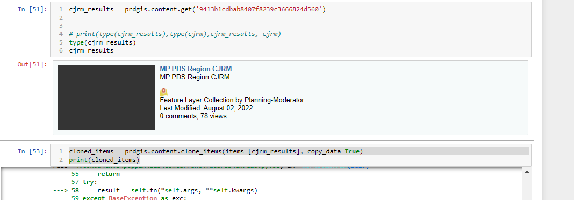Image resolution: width=574 pixels, height=200 pixels.
Task: Click into the In [51] code cell
Action: (x=291, y=29)
